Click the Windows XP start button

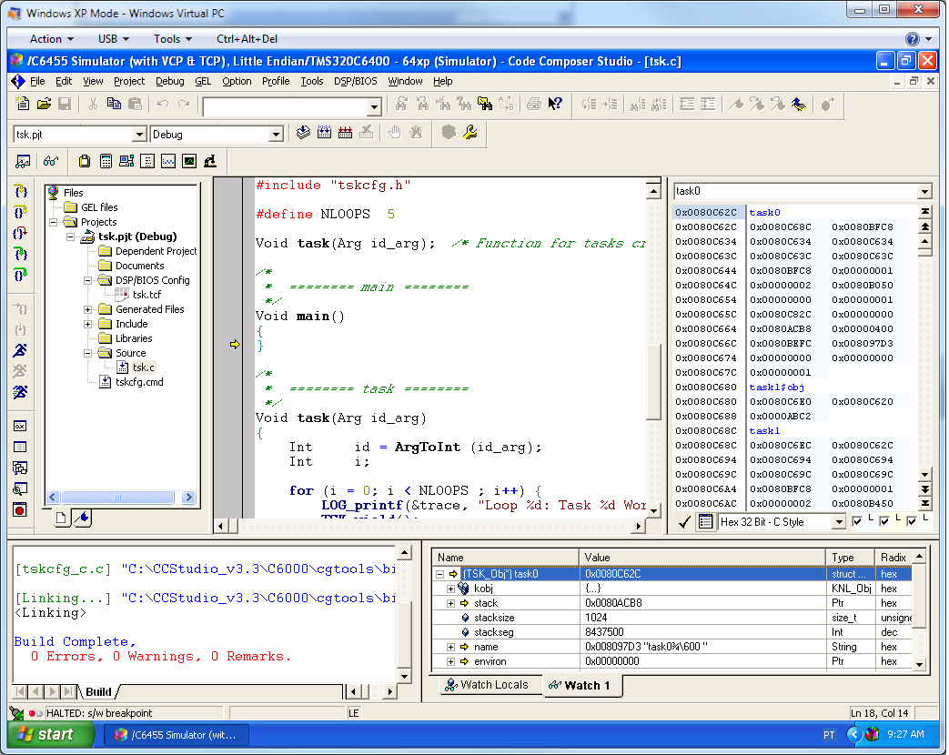(x=51, y=734)
